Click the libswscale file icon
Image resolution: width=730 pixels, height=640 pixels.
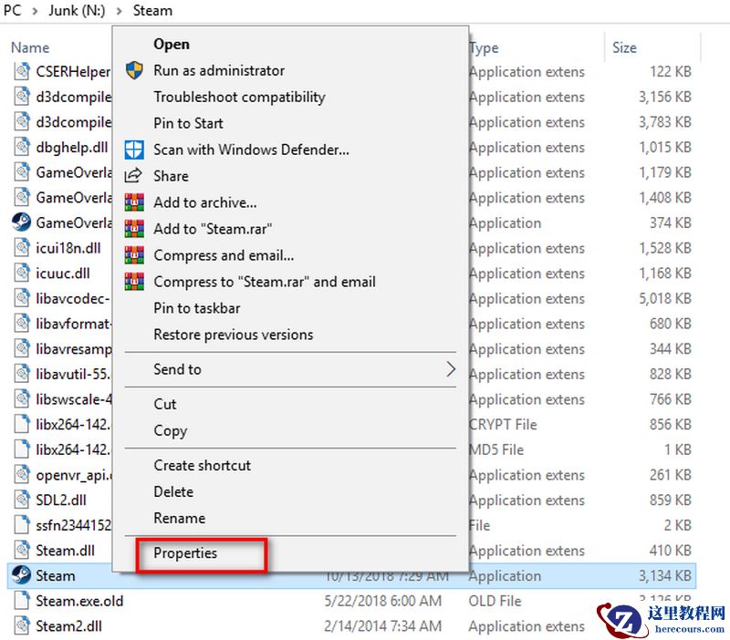tap(21, 399)
